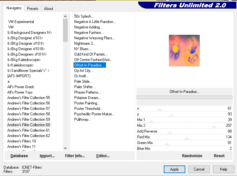Select Andrew's Filter Collection 61
Viewport: 237px width, 176px height.
pos(29,130)
